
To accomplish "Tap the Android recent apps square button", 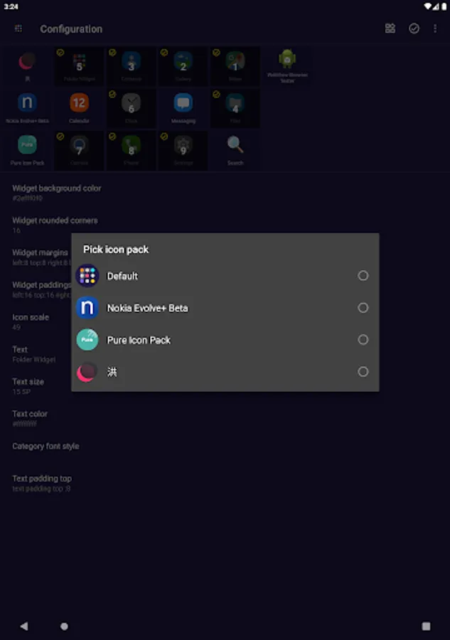I will 426,626.
